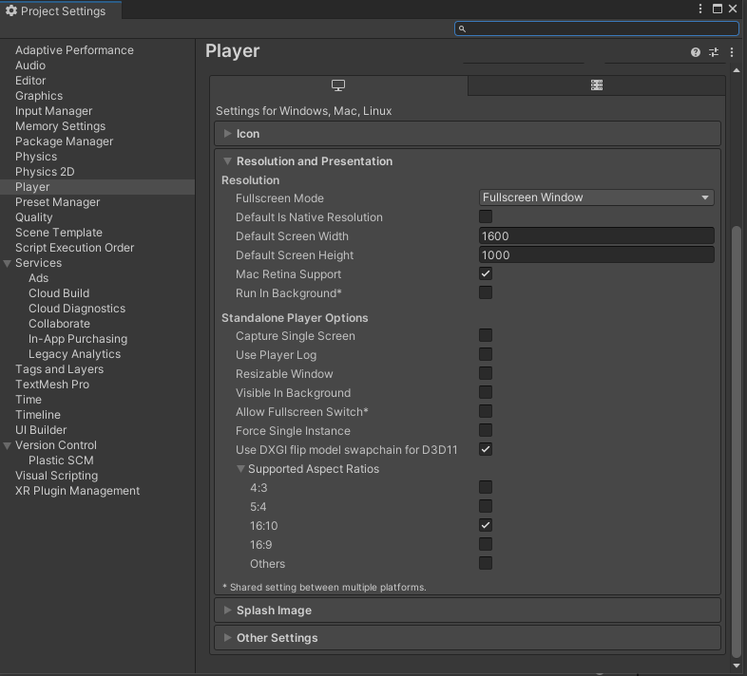The width and height of the screenshot is (747, 676).
Task: Switch to the Dedicated Server platform tab
Action: [x=596, y=85]
